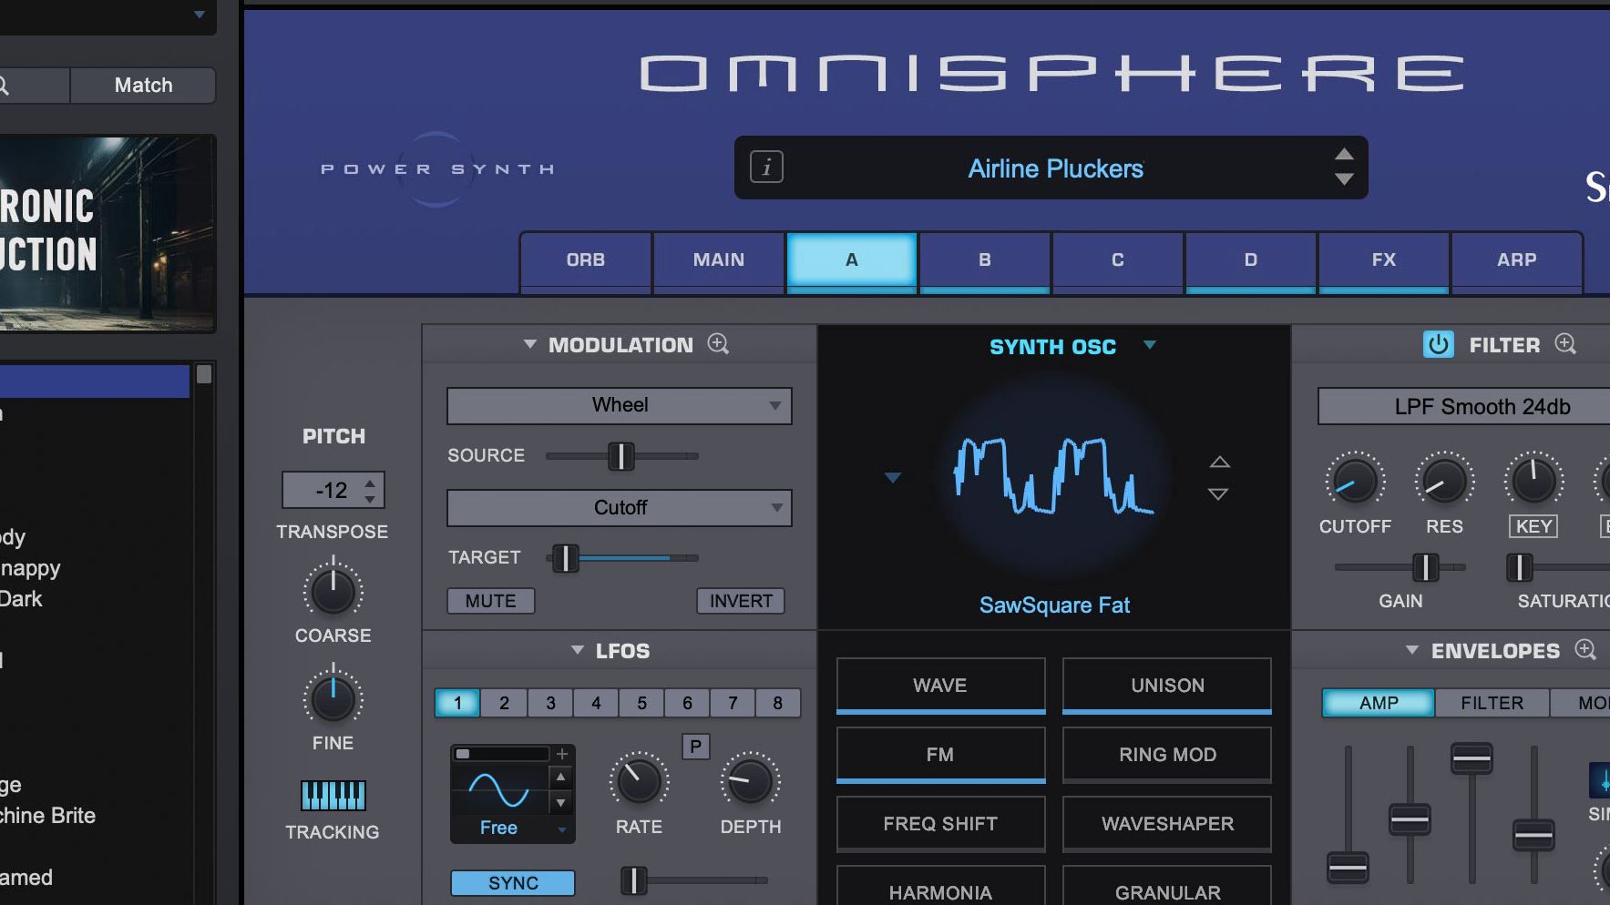Collapse the Modulation section
This screenshot has height=905, width=1610.
[529, 344]
